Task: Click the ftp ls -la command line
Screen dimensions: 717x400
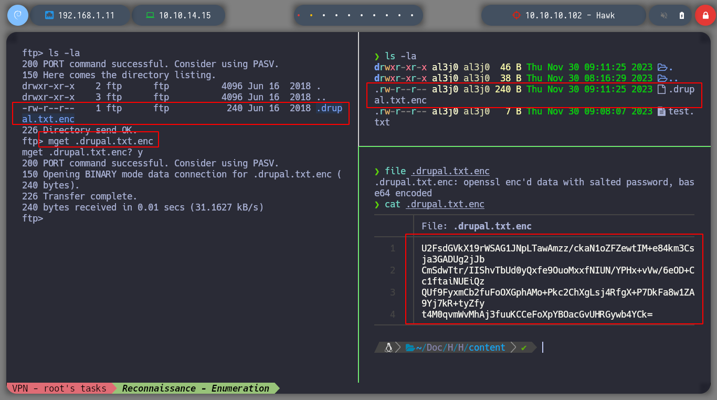Action: coord(51,53)
